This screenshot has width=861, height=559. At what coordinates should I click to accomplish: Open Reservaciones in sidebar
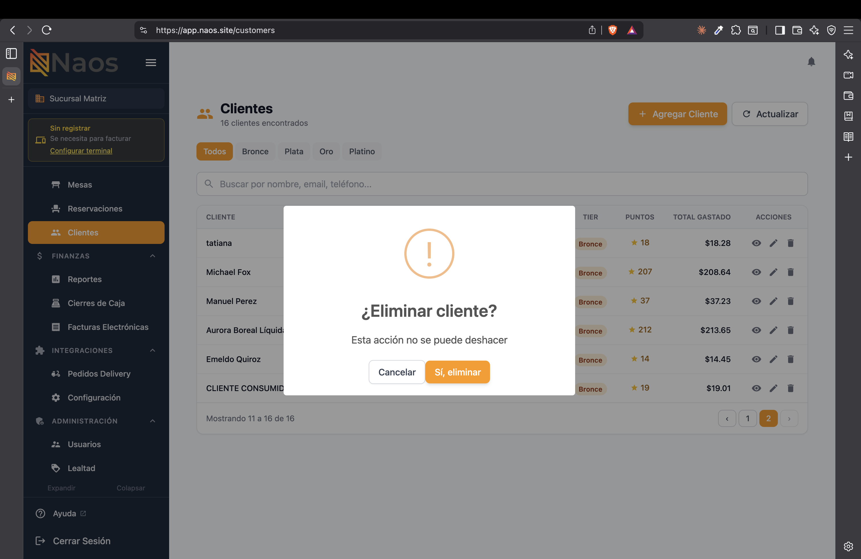96,209
